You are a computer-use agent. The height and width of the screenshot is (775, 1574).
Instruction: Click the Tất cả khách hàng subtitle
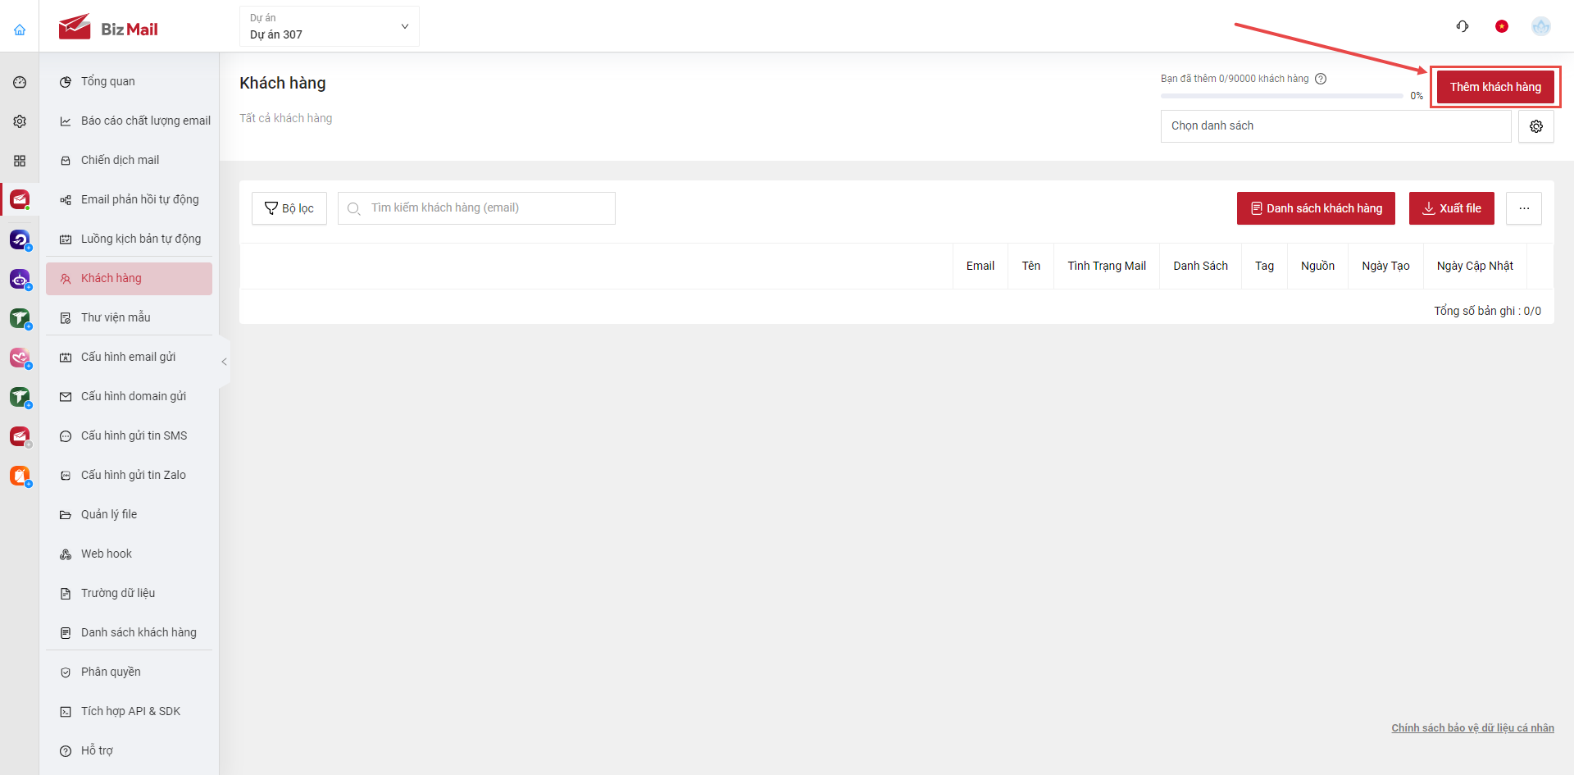286,118
